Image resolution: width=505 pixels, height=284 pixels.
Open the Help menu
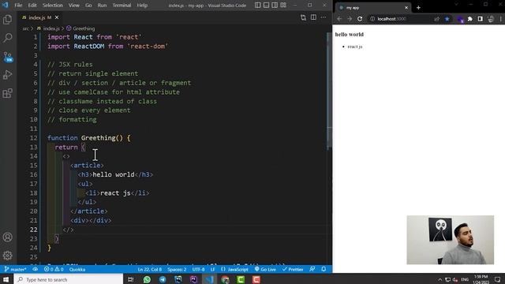(x=142, y=6)
